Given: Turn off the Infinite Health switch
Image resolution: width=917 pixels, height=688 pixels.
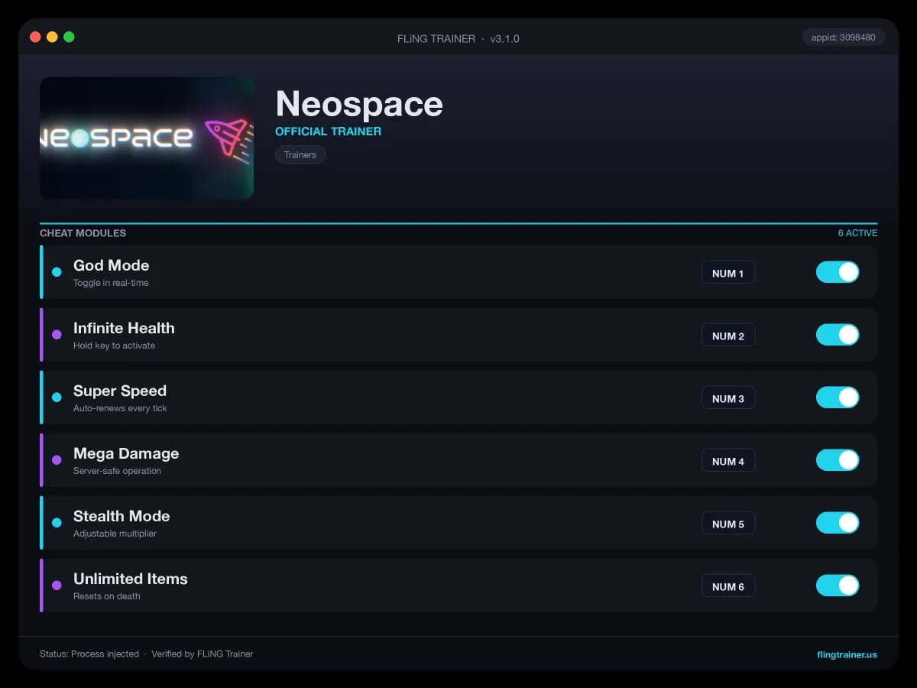Looking at the screenshot, I should pyautogui.click(x=838, y=335).
